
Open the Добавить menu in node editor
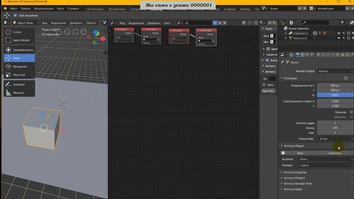tap(154, 23)
